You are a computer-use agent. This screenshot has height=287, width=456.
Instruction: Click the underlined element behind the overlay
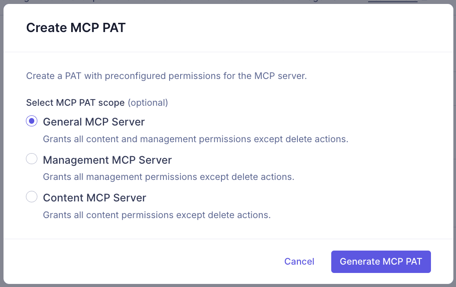(392, 2)
